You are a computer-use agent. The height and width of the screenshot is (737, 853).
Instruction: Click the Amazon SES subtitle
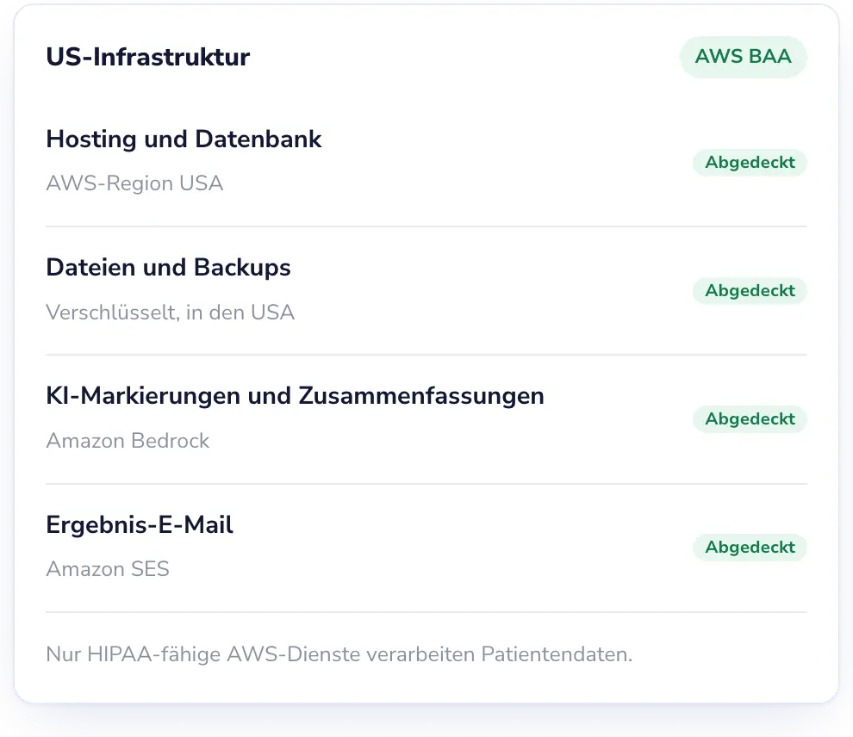(108, 569)
